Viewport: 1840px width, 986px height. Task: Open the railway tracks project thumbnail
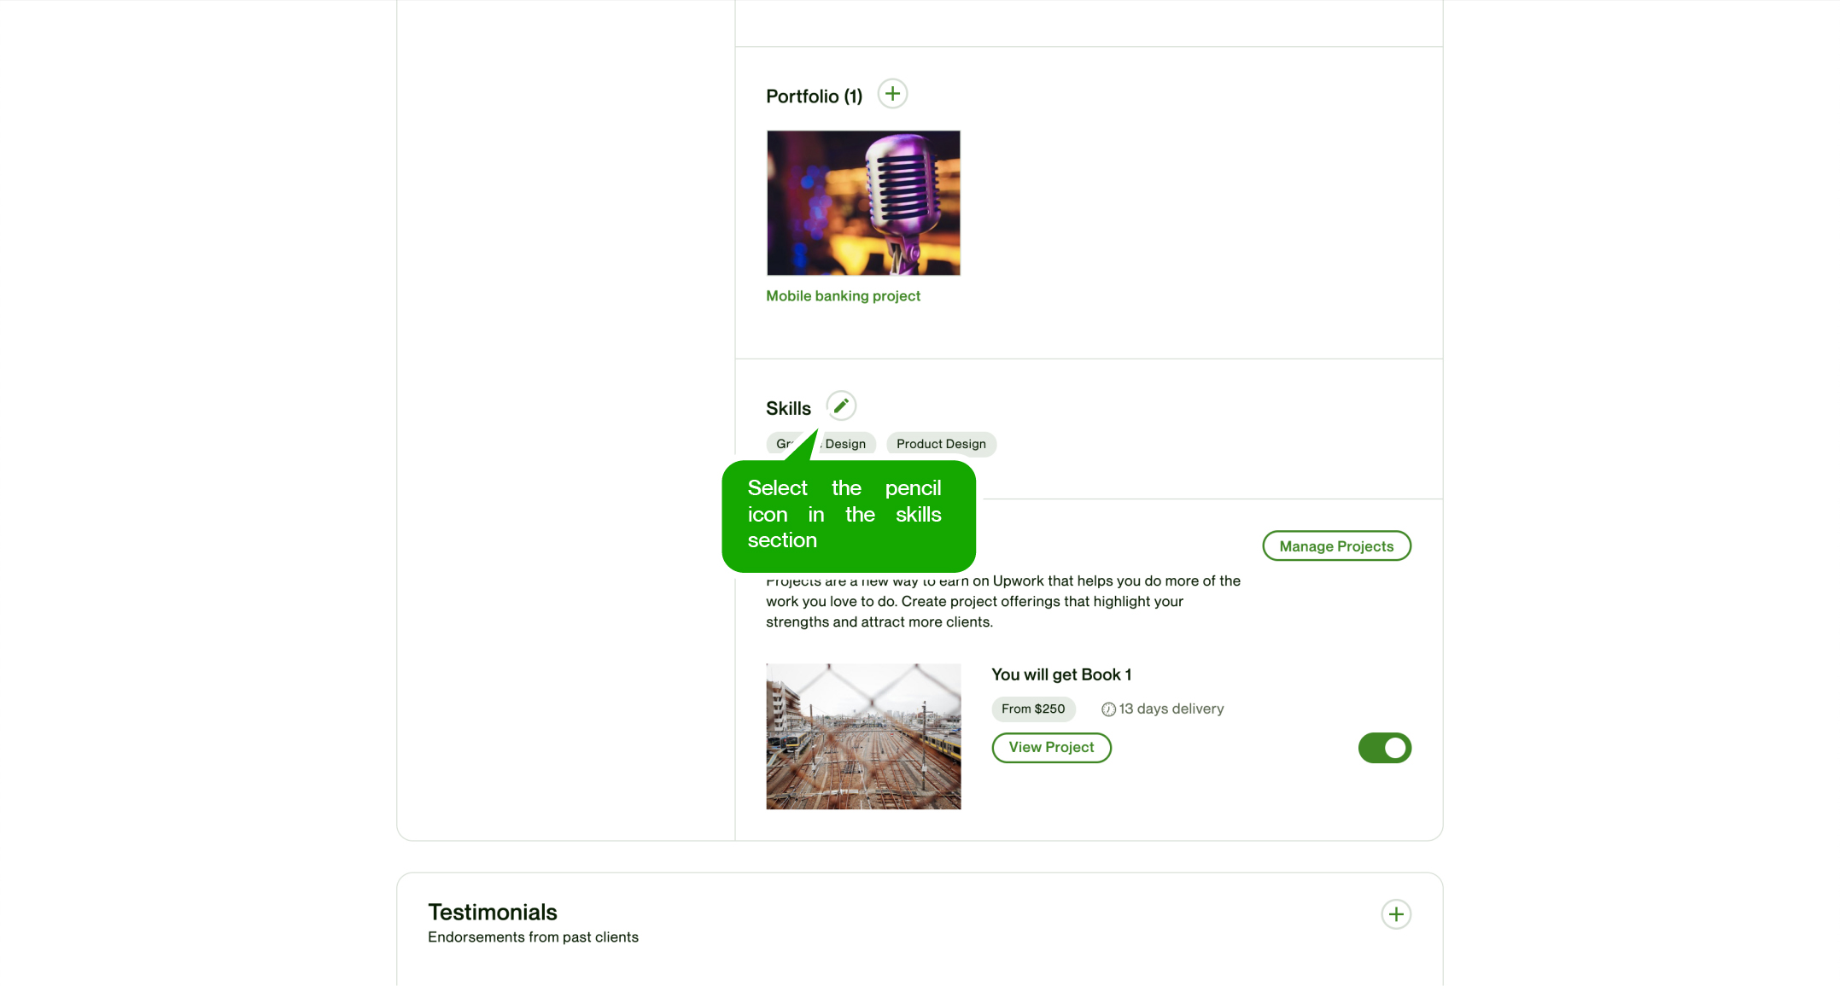(863, 737)
